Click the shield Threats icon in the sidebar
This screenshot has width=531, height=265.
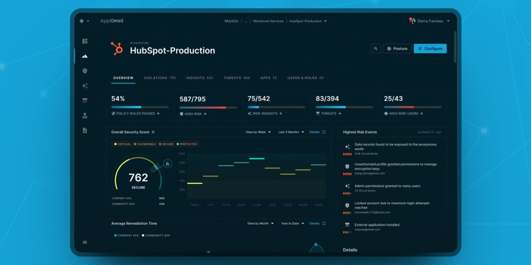85,71
